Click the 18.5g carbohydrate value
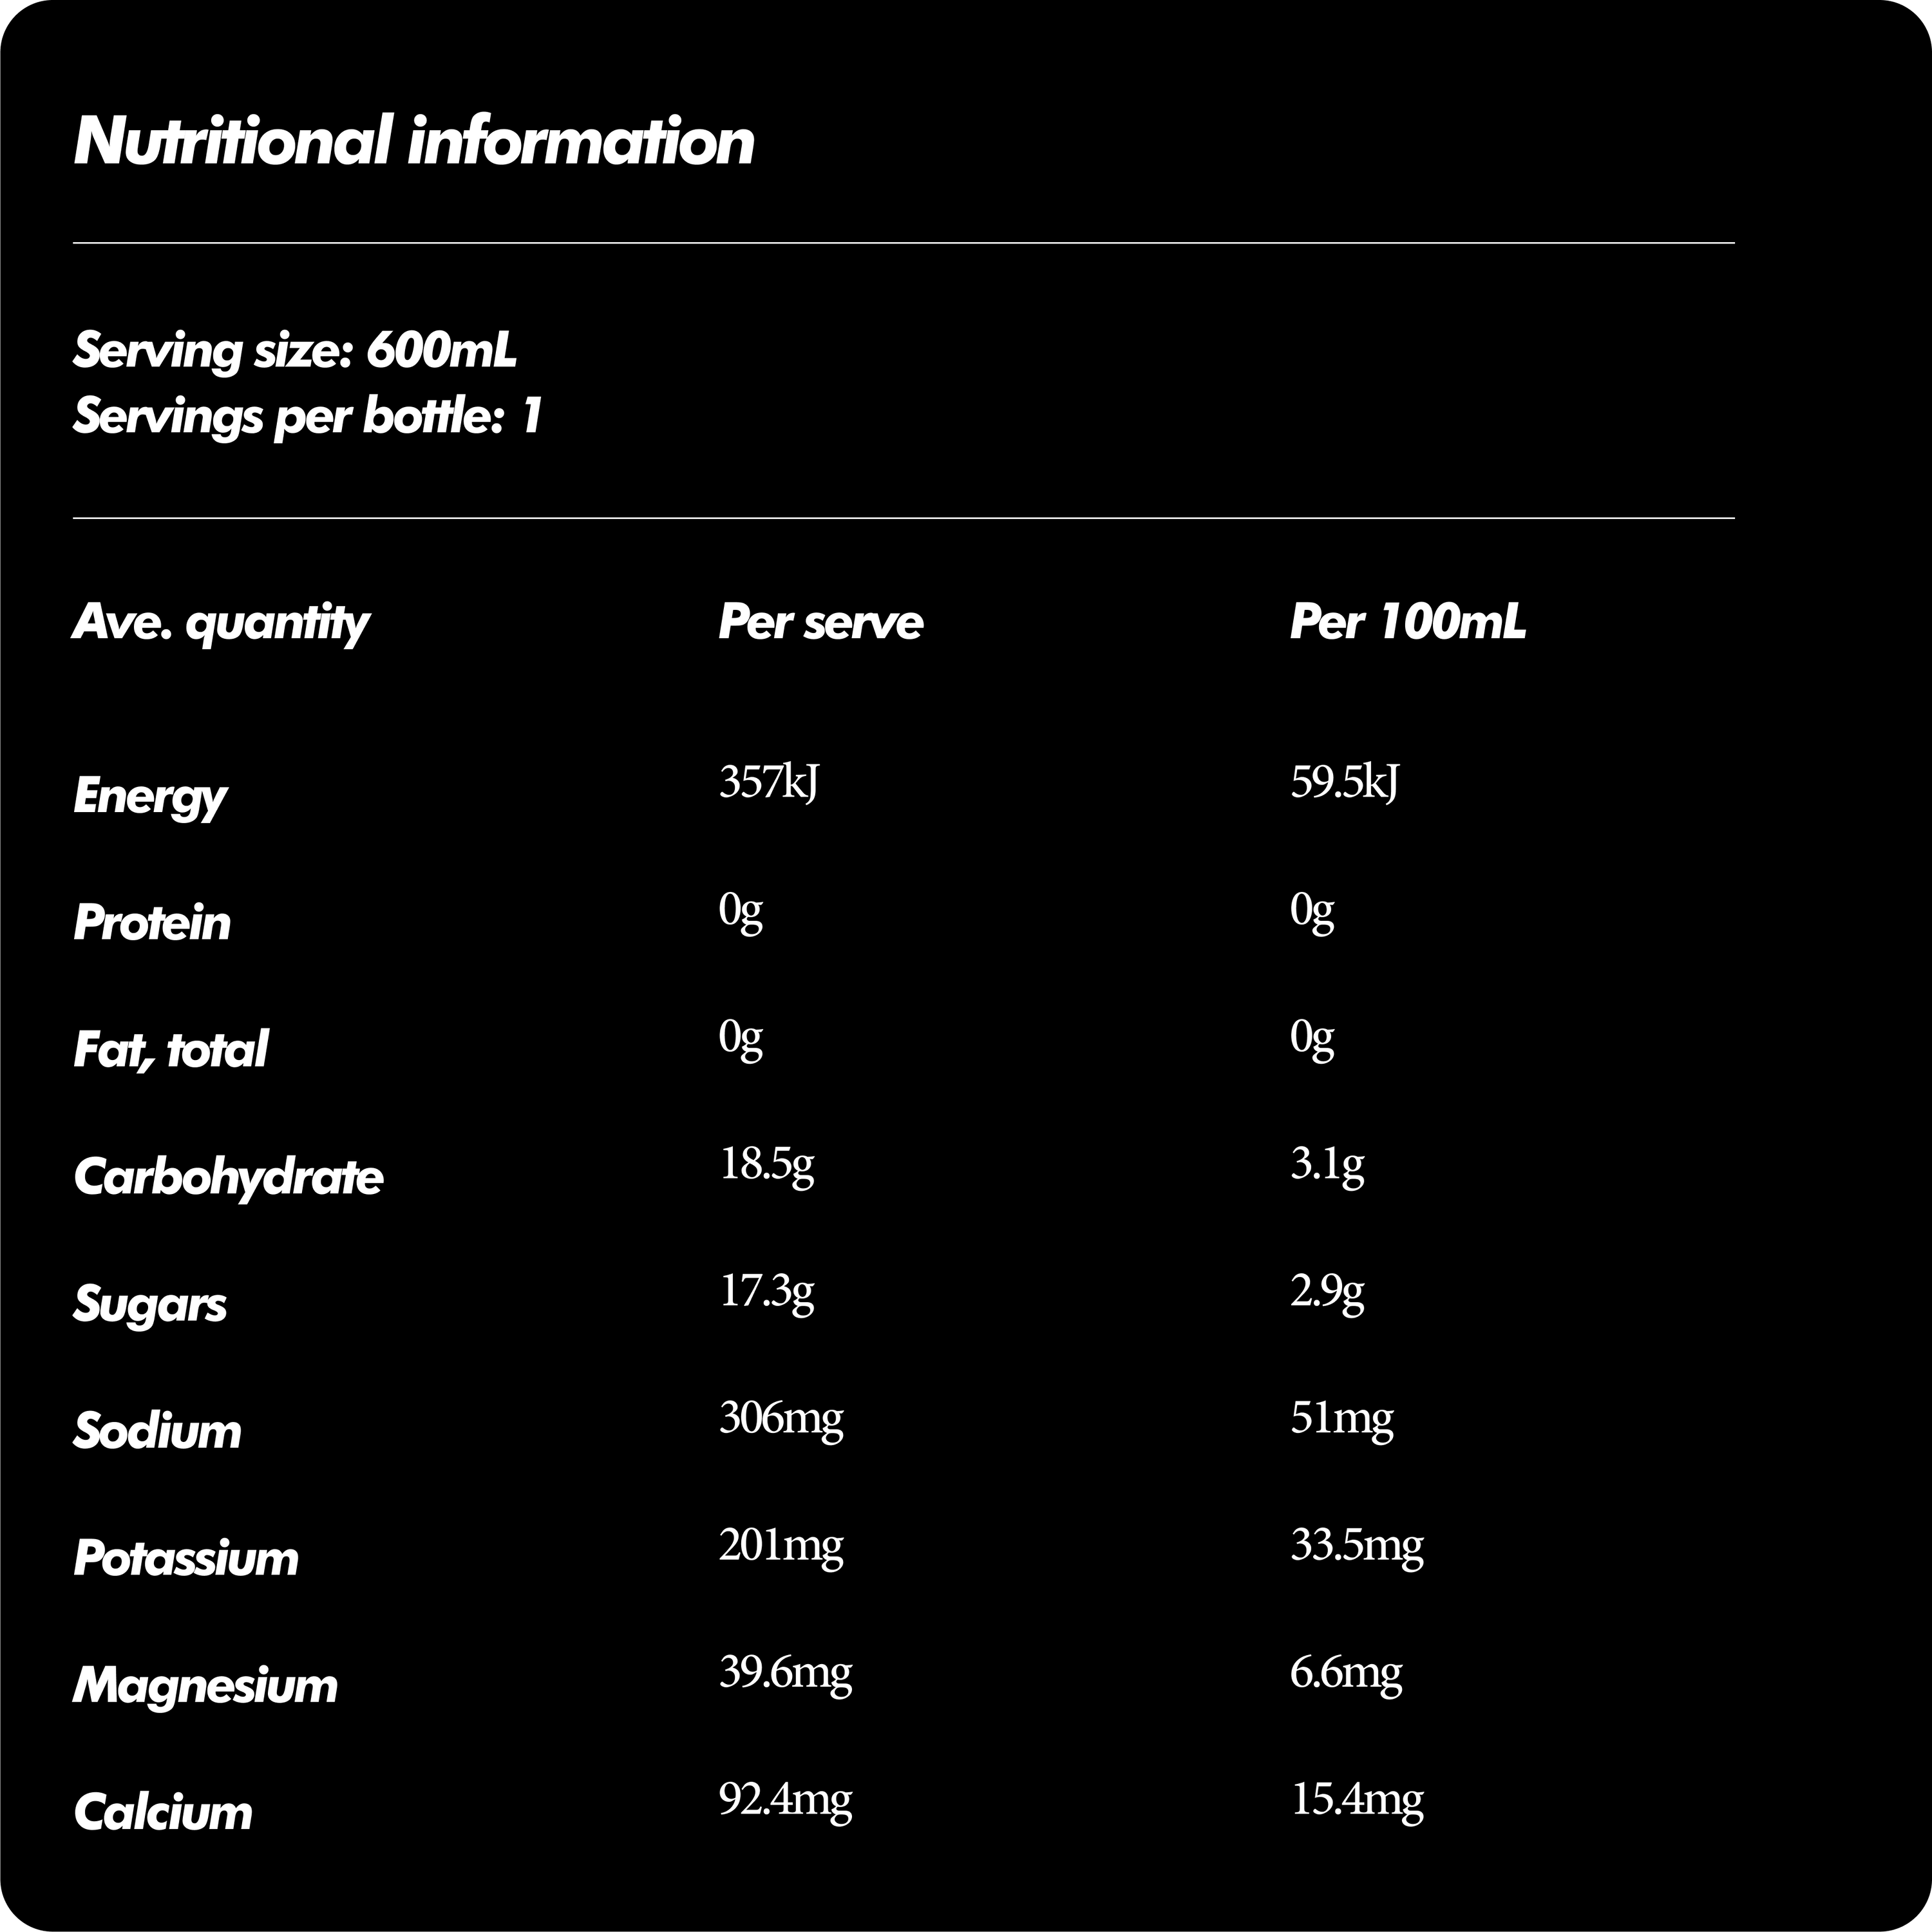Image resolution: width=1932 pixels, height=1932 pixels. pyautogui.click(x=766, y=1163)
